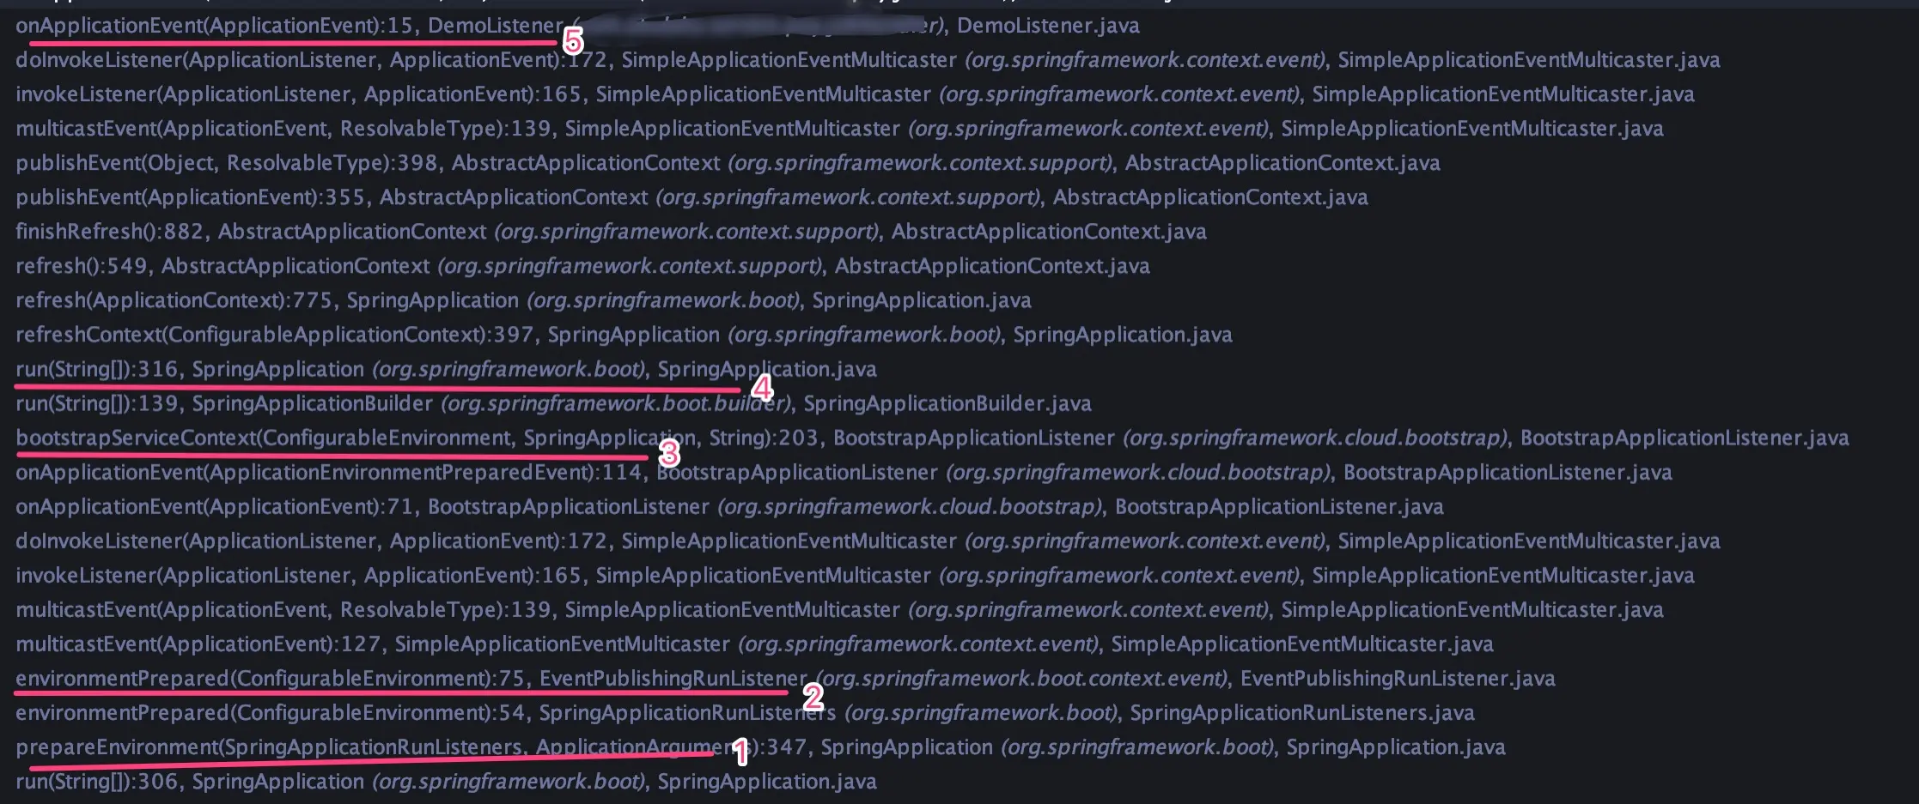Select run(String[]):306 SpringApplication frame
The width and height of the screenshot is (1919, 804).
(446, 781)
